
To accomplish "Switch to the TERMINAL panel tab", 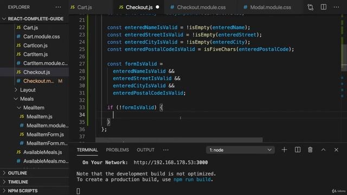I will [x=87, y=150].
